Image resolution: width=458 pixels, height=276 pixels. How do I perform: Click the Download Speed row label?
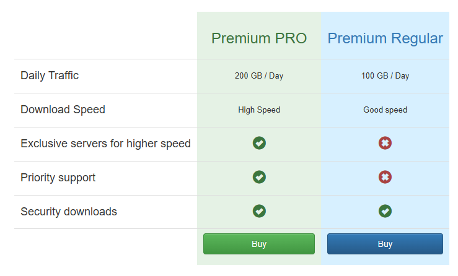coord(63,110)
